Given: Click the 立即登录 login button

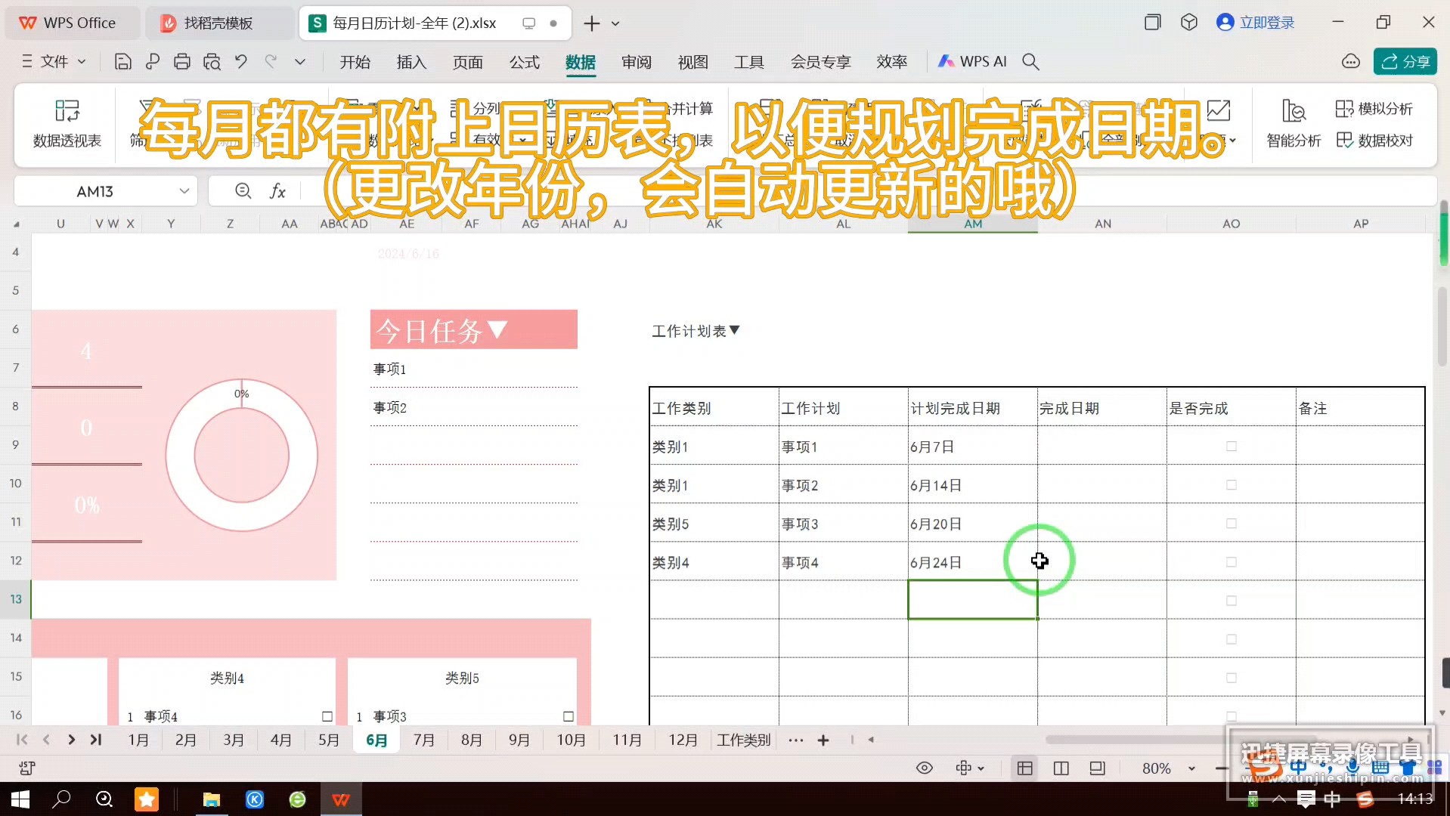Looking at the screenshot, I should click(x=1255, y=22).
